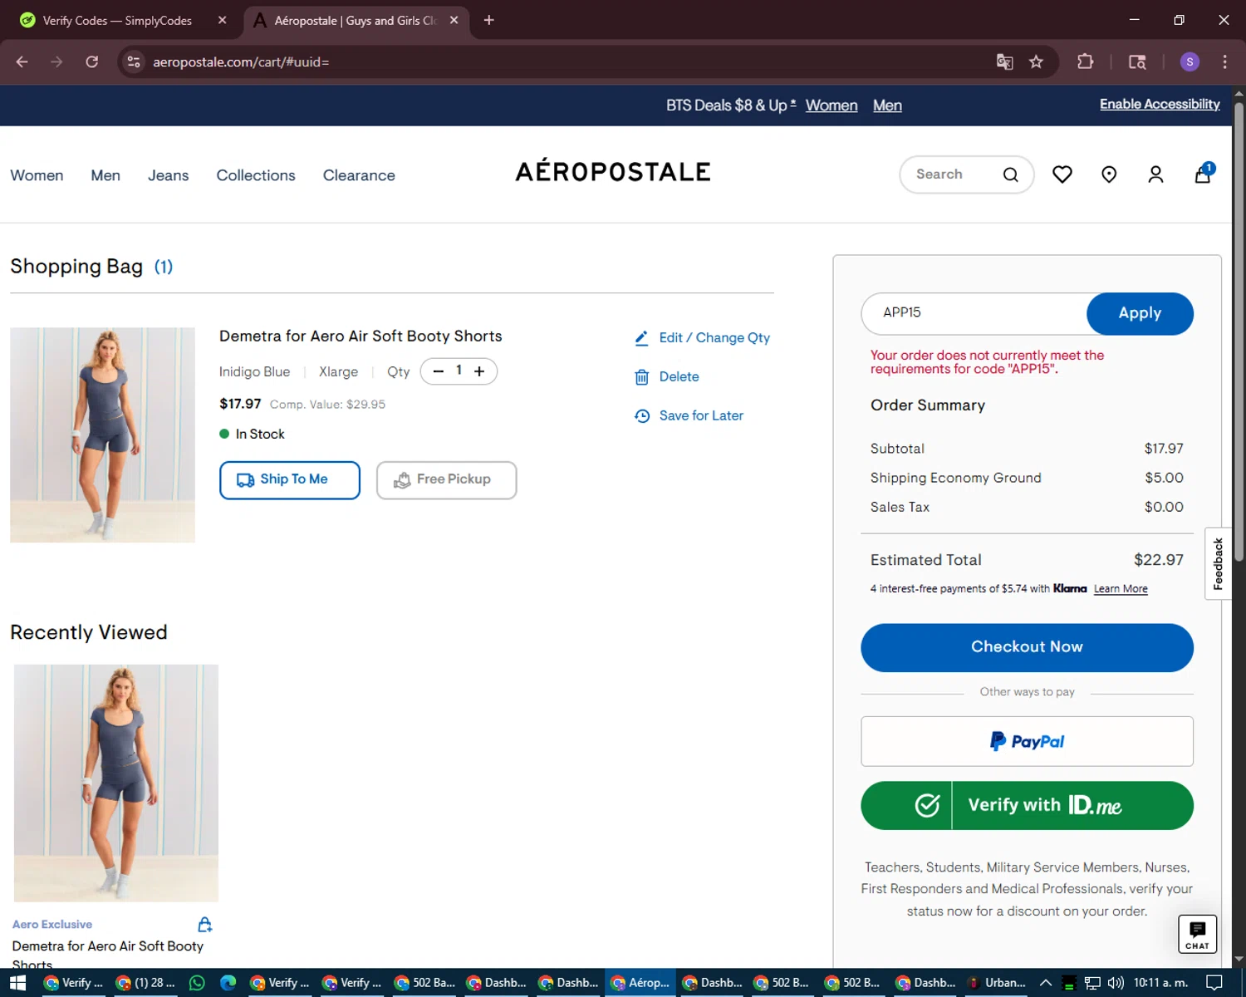Click the page vertical scrollbar
The image size is (1246, 997).
coord(1239,332)
